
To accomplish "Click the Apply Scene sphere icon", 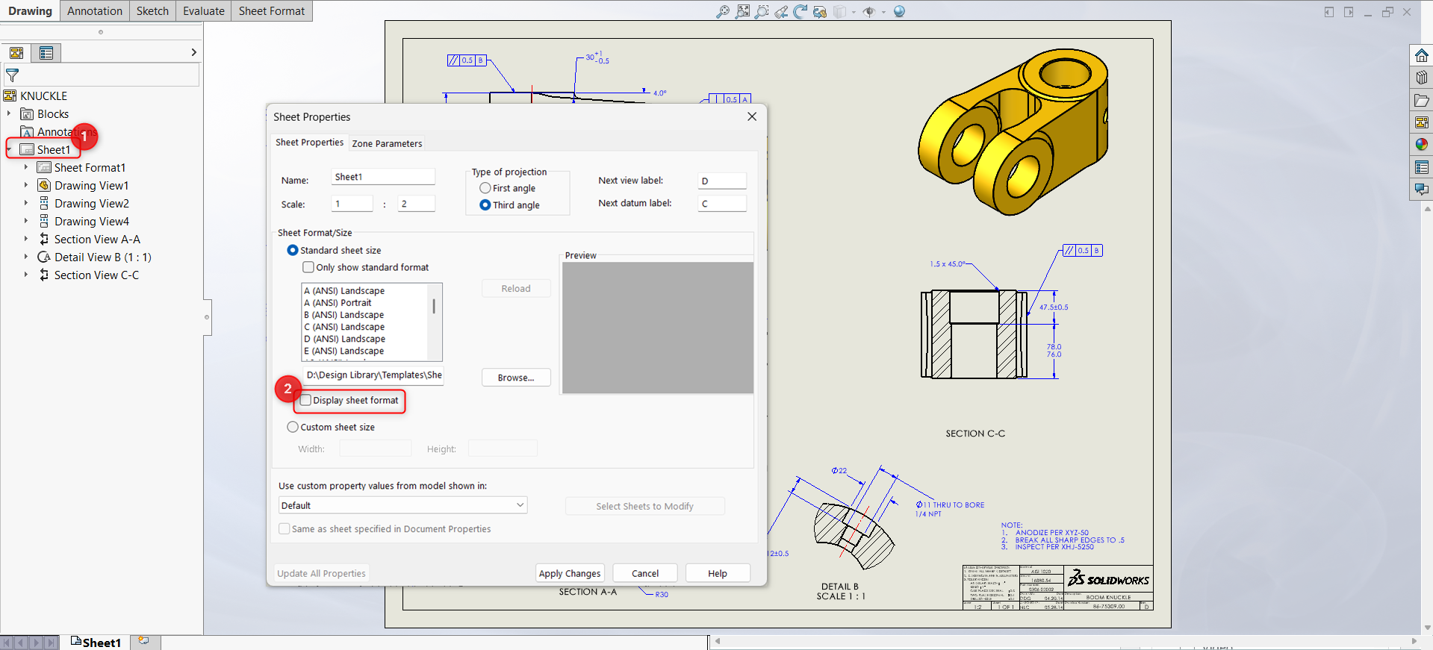I will [899, 12].
